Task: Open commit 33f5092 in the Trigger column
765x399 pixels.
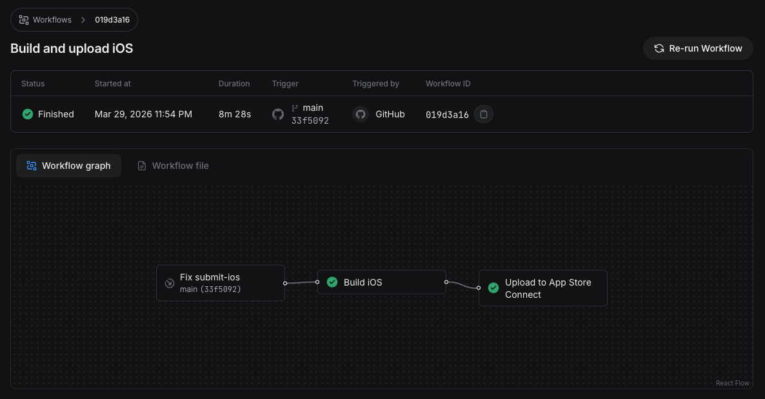Action: [x=310, y=121]
